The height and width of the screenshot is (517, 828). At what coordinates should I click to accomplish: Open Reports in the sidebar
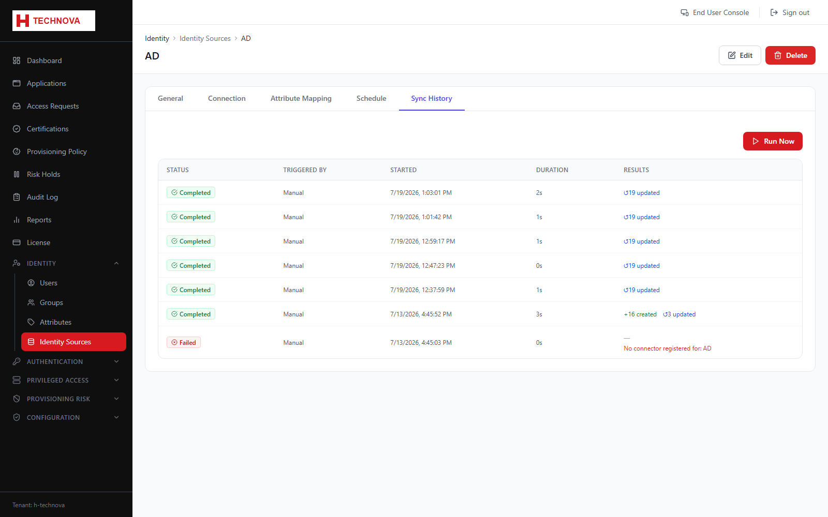66,220
